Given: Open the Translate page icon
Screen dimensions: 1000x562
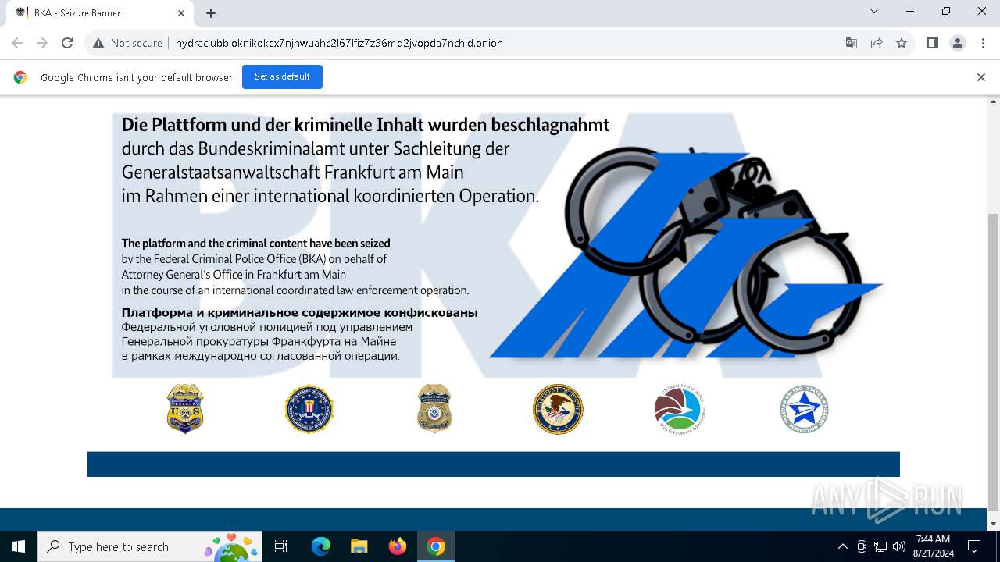Looking at the screenshot, I should 852,43.
